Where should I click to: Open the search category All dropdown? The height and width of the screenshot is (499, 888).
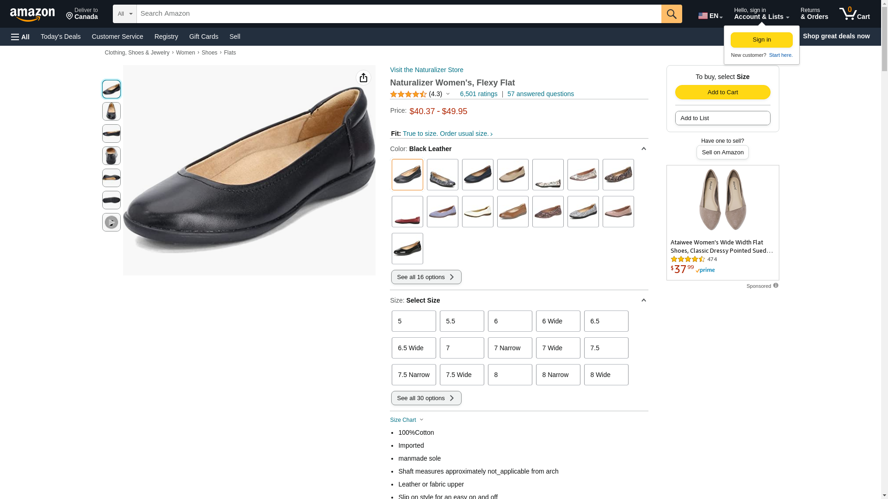click(x=125, y=14)
